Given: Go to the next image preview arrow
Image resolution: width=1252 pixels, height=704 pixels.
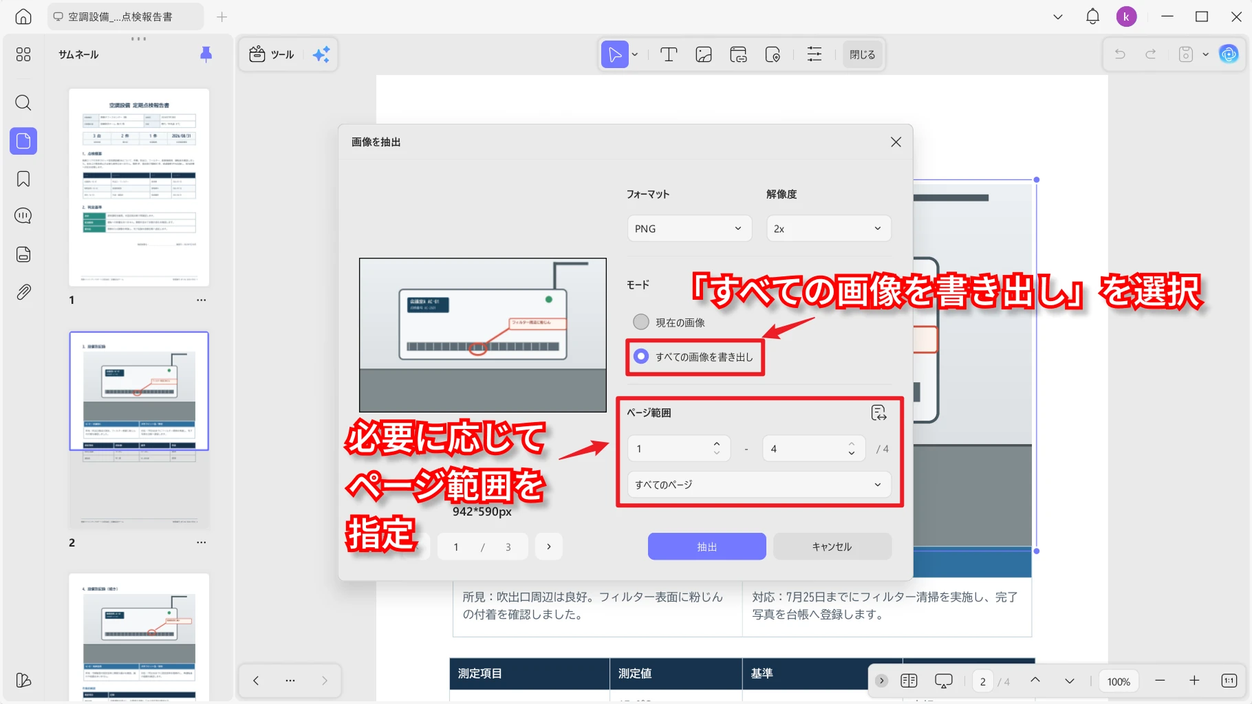Looking at the screenshot, I should click(x=548, y=547).
